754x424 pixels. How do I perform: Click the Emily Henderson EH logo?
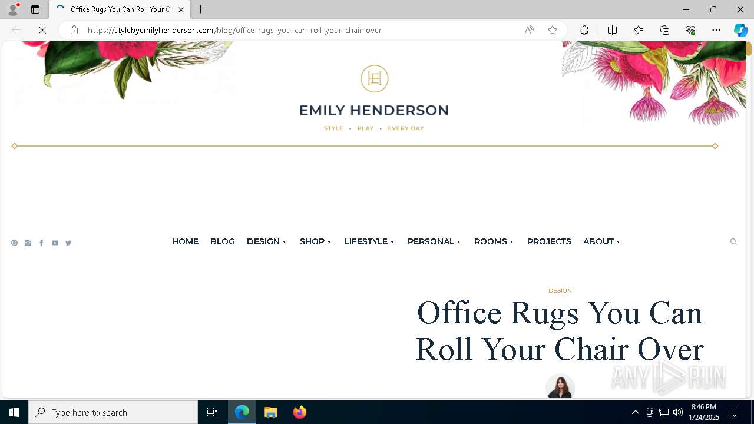[375, 78]
